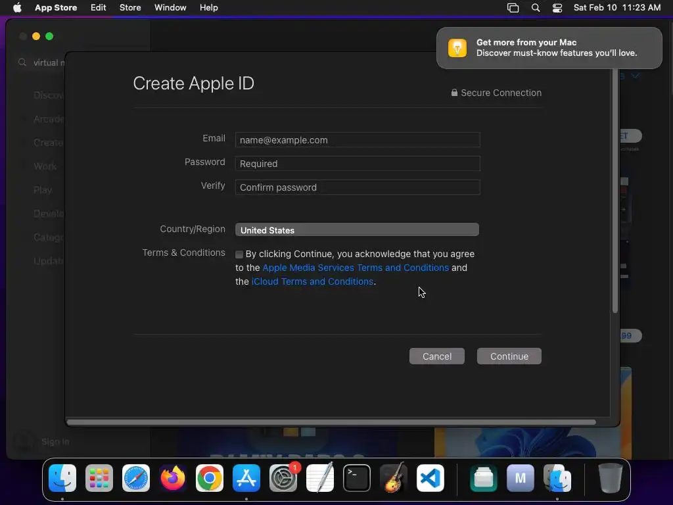Open the Apple menu
This screenshot has width=673, height=505.
[17, 7]
